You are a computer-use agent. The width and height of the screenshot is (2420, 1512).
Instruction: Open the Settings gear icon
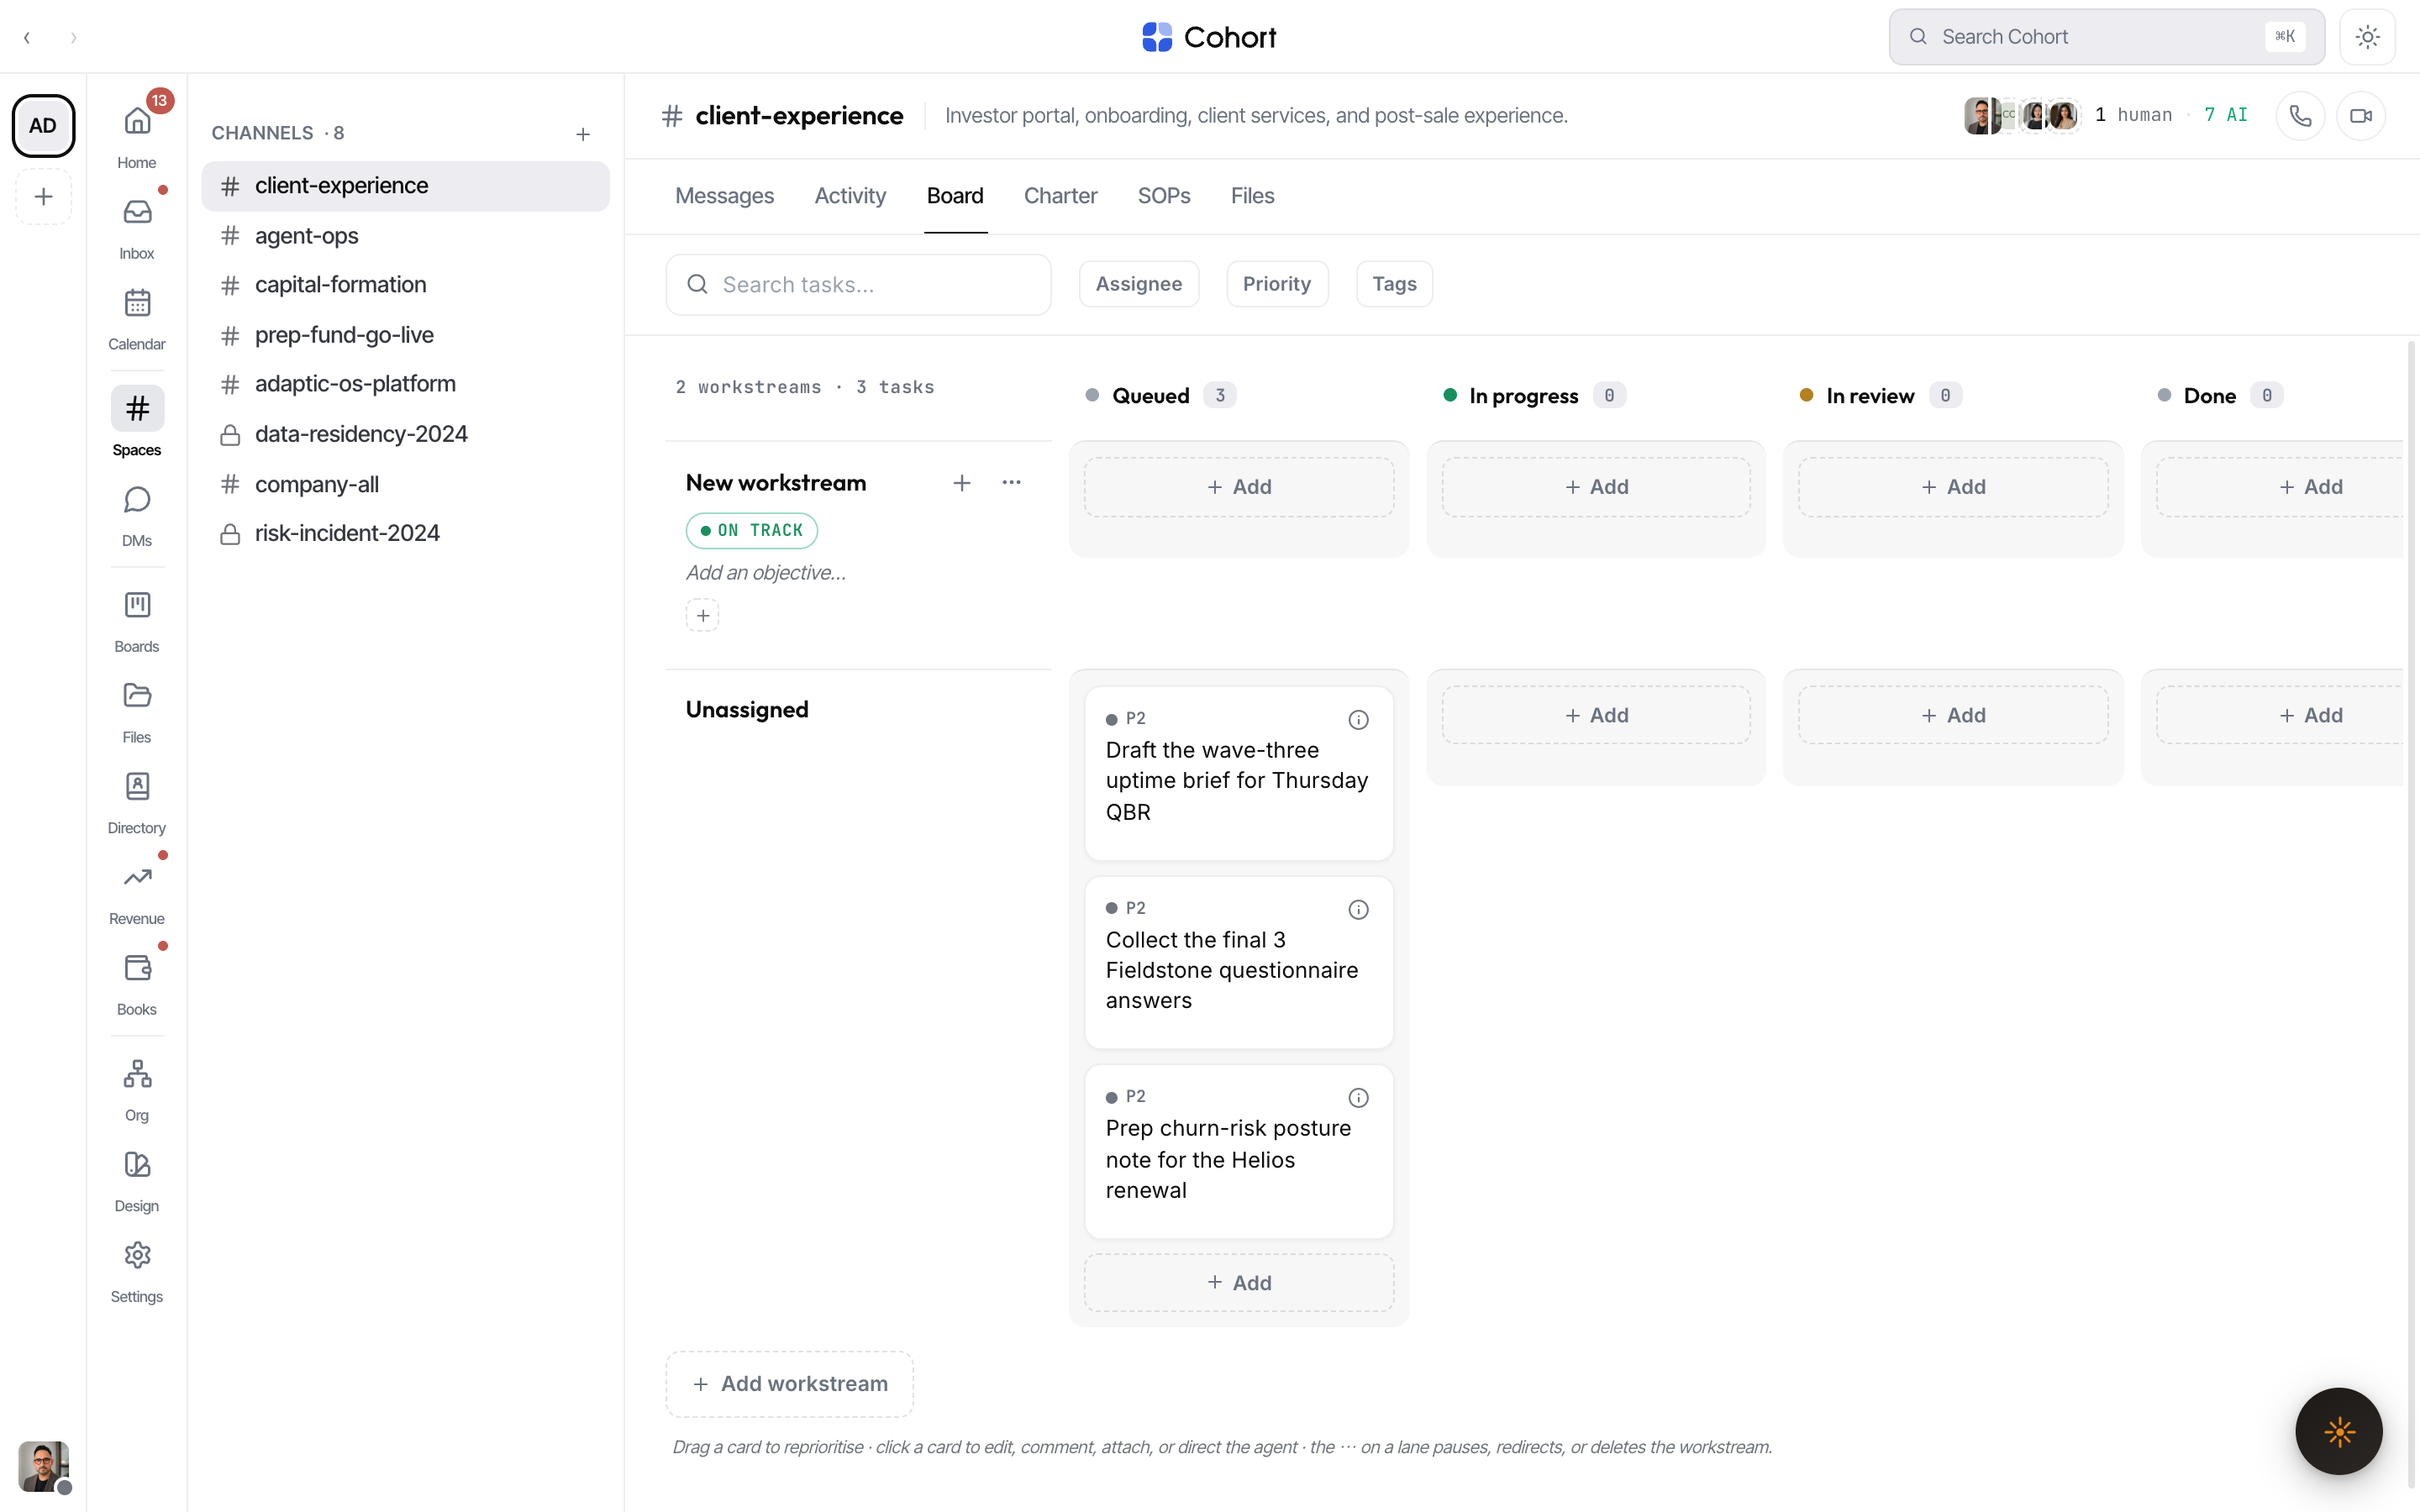click(x=137, y=1257)
